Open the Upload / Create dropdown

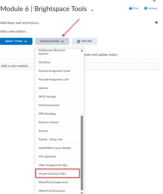[16, 41]
